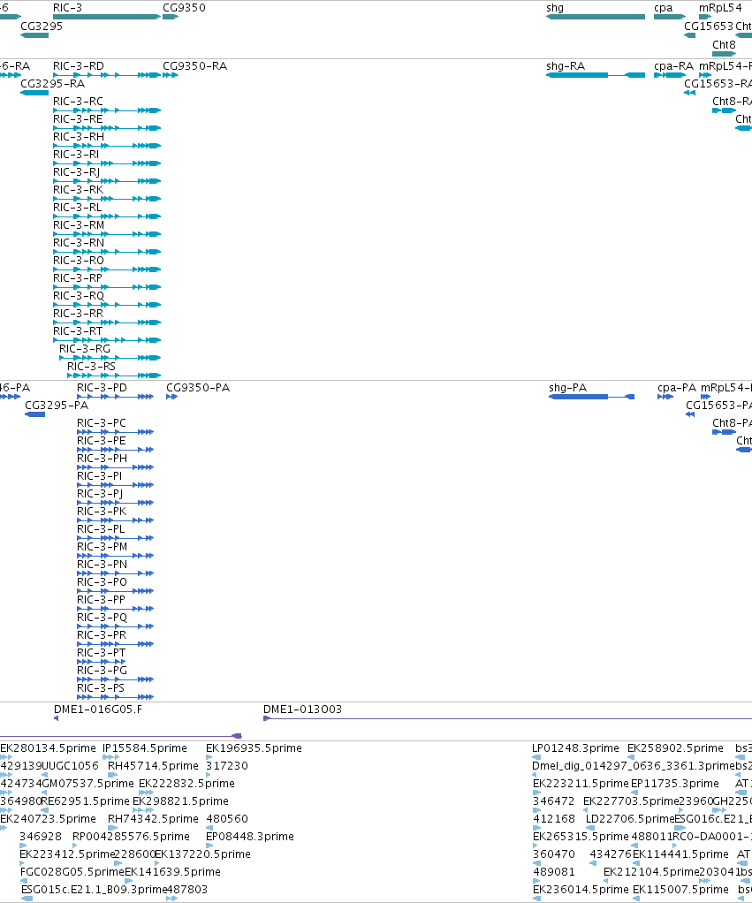The height and width of the screenshot is (903, 752).
Task: Select the RH45714.5prime EST label
Action: pos(153,766)
